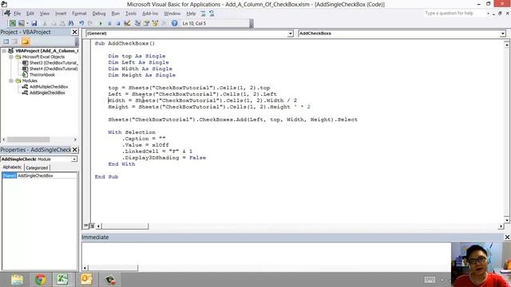The width and height of the screenshot is (511, 287).
Task: Open the Properties Window icon
Action: [146, 23]
